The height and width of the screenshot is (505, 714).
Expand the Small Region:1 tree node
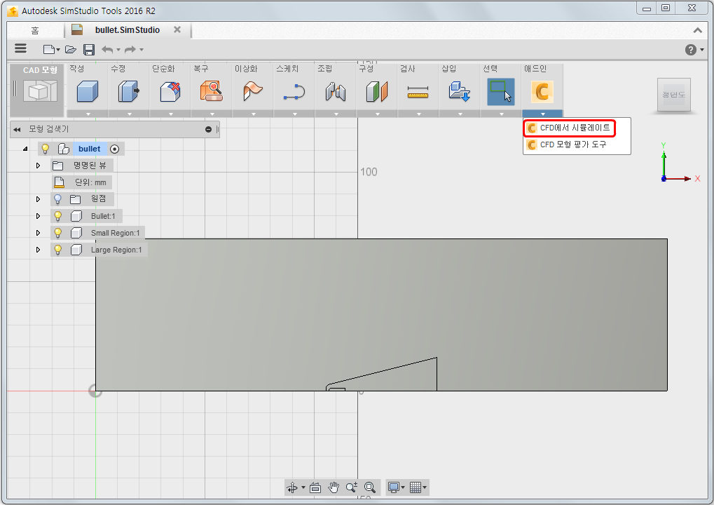(39, 233)
